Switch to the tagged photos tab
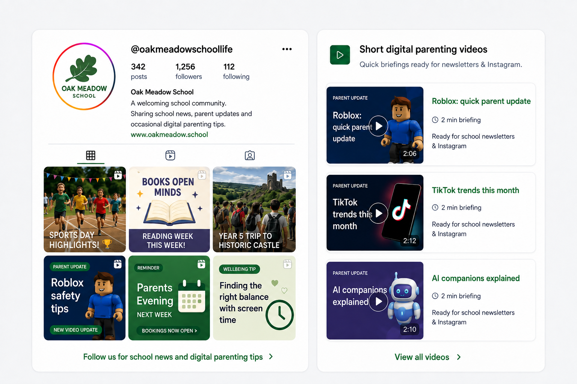The height and width of the screenshot is (384, 577). coord(250,155)
